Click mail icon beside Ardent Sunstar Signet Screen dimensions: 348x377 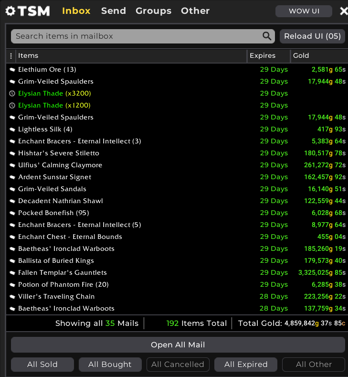(x=12, y=177)
